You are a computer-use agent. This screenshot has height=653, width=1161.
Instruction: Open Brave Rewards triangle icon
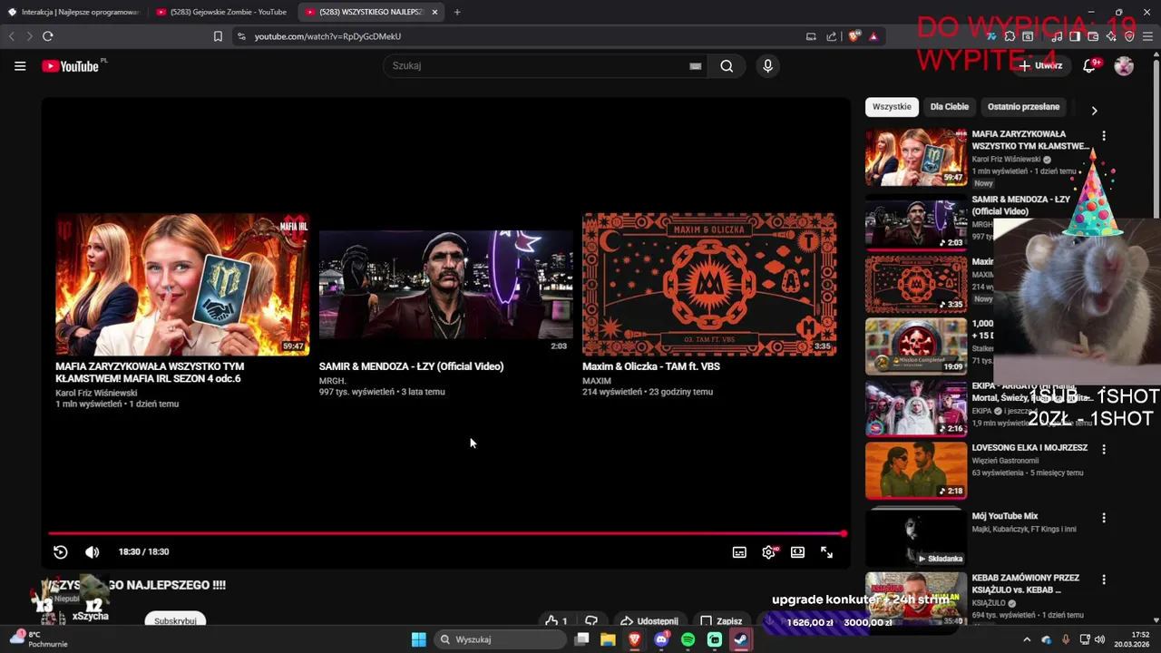(873, 36)
